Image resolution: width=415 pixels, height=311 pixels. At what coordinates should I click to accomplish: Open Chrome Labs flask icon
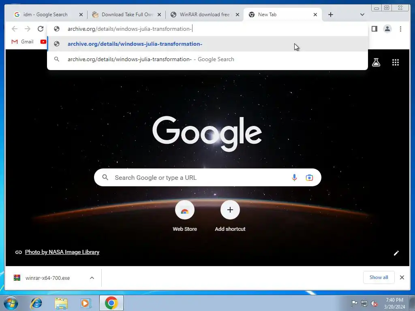(376, 62)
